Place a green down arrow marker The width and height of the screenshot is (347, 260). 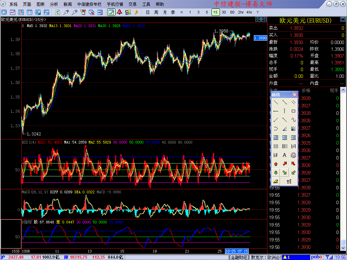276,173
